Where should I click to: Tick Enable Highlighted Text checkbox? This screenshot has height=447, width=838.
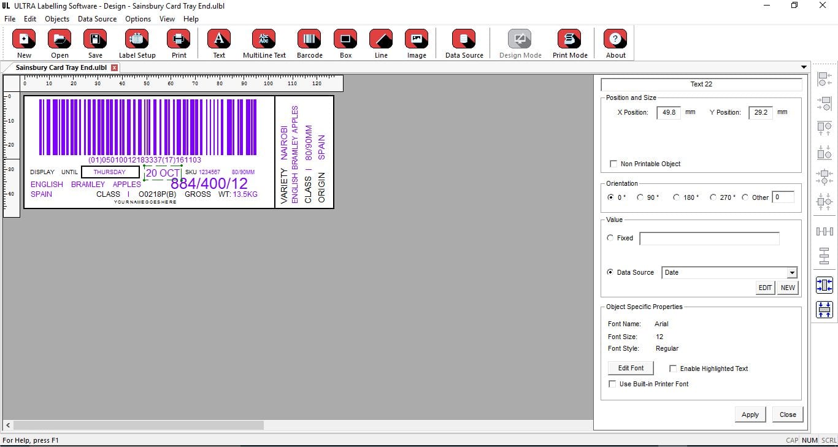673,369
